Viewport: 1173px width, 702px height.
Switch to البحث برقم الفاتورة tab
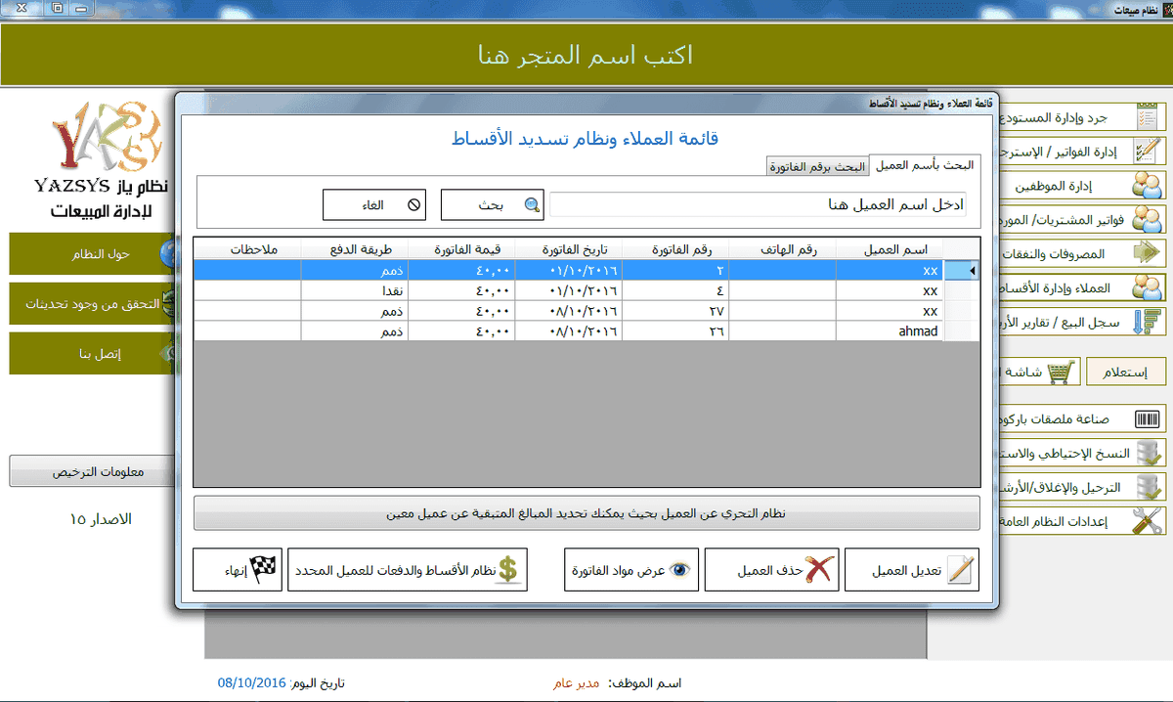pos(816,166)
